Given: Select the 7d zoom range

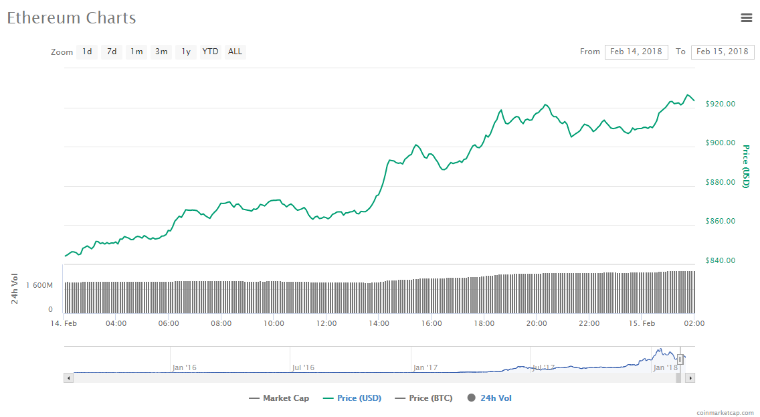Looking at the screenshot, I should pyautogui.click(x=111, y=52).
